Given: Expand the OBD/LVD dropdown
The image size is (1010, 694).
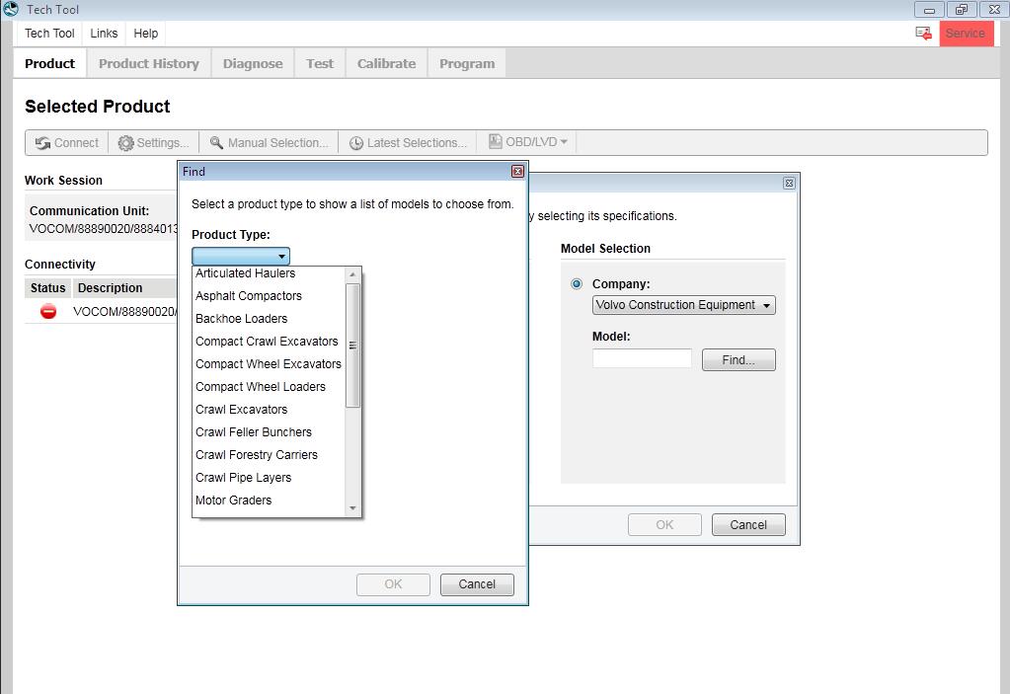Looking at the screenshot, I should (x=527, y=141).
